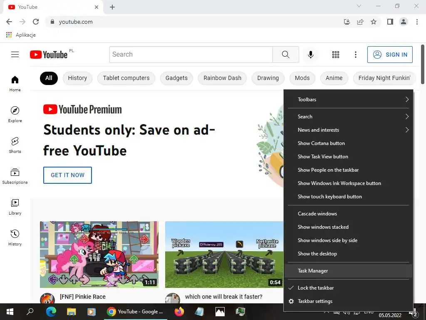426x320 pixels.
Task: Open the tab search dropdown chevron
Action: point(359,6)
